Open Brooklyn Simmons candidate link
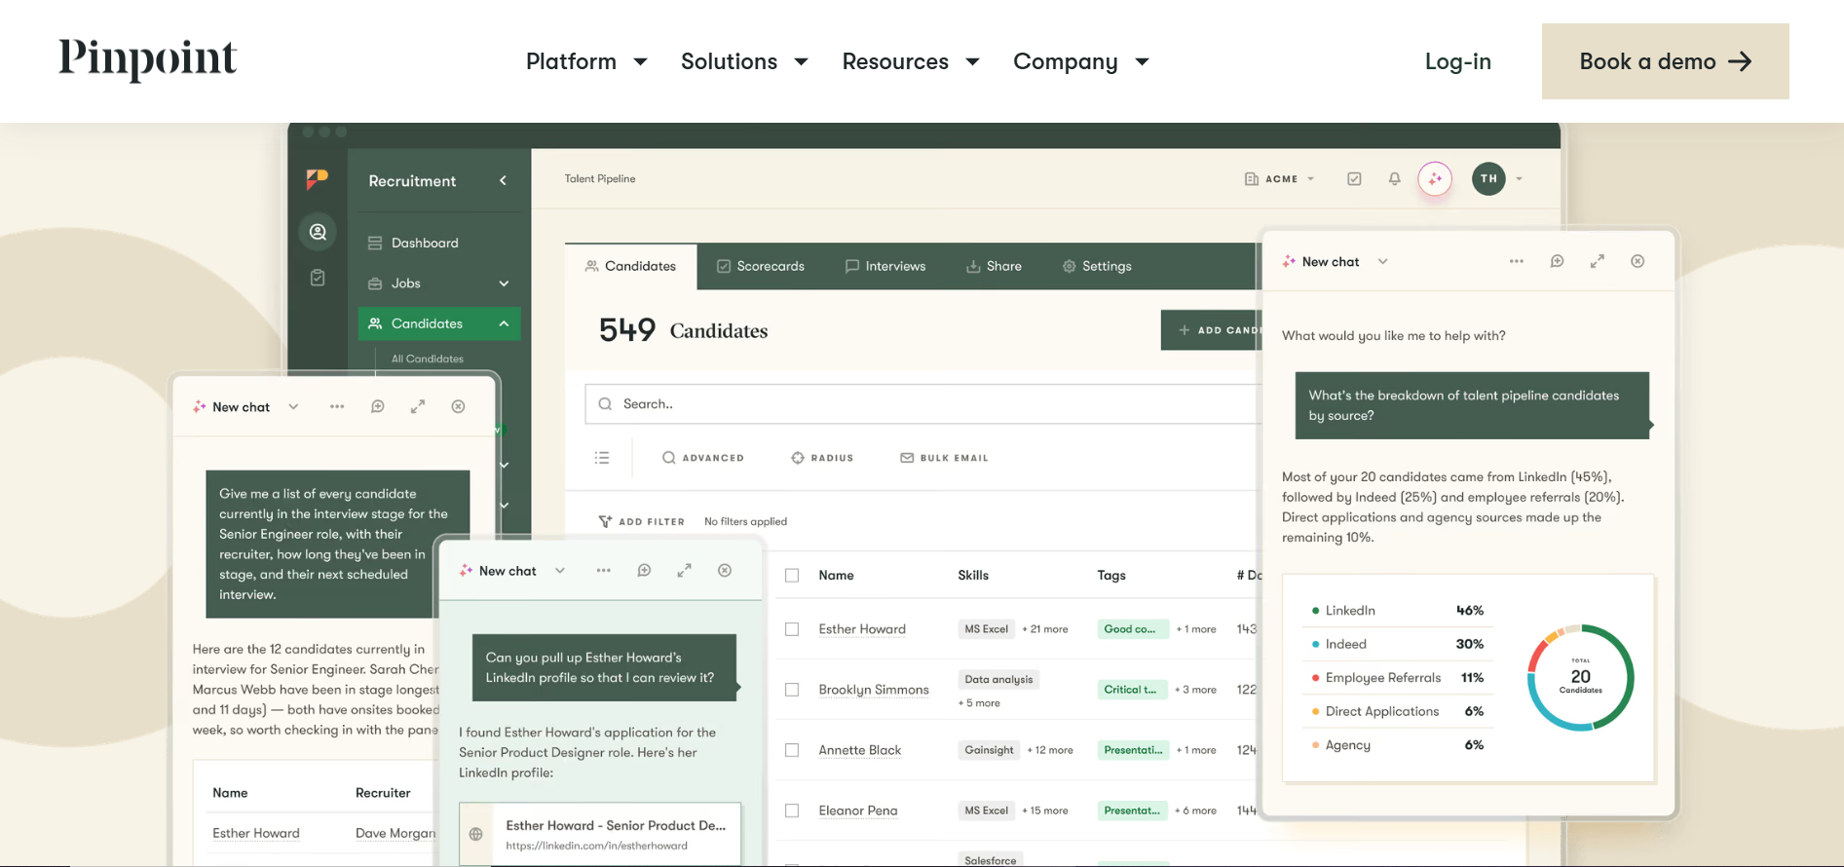 874,690
